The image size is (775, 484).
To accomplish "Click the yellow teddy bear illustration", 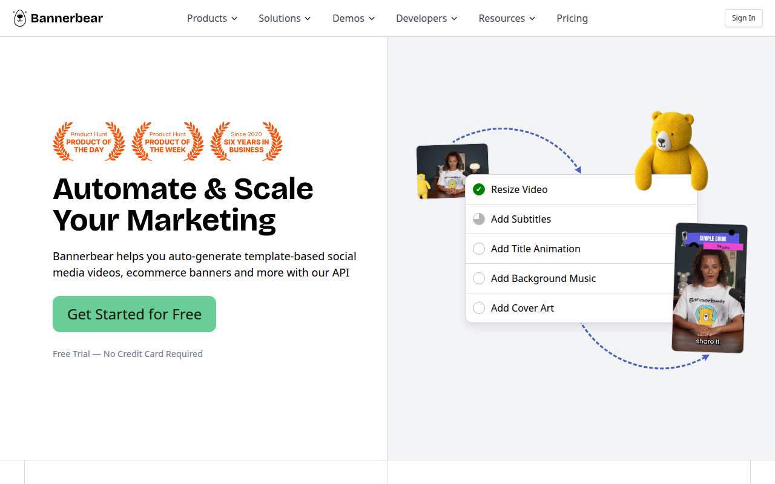I will click(x=671, y=150).
